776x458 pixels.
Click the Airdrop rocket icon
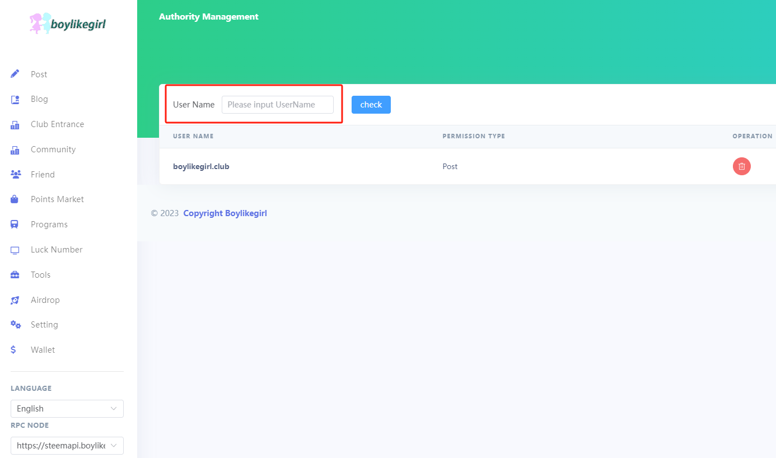tap(15, 300)
